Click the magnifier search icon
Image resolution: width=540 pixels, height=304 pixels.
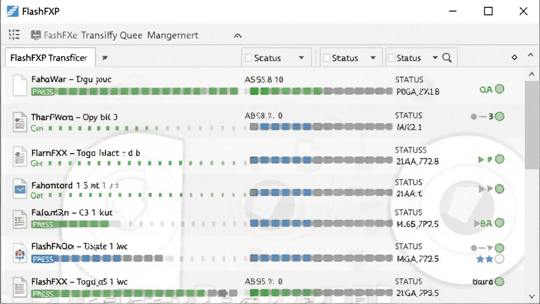(447, 58)
